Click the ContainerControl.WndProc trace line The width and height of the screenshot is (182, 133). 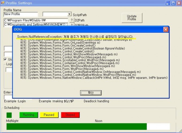click(70, 63)
